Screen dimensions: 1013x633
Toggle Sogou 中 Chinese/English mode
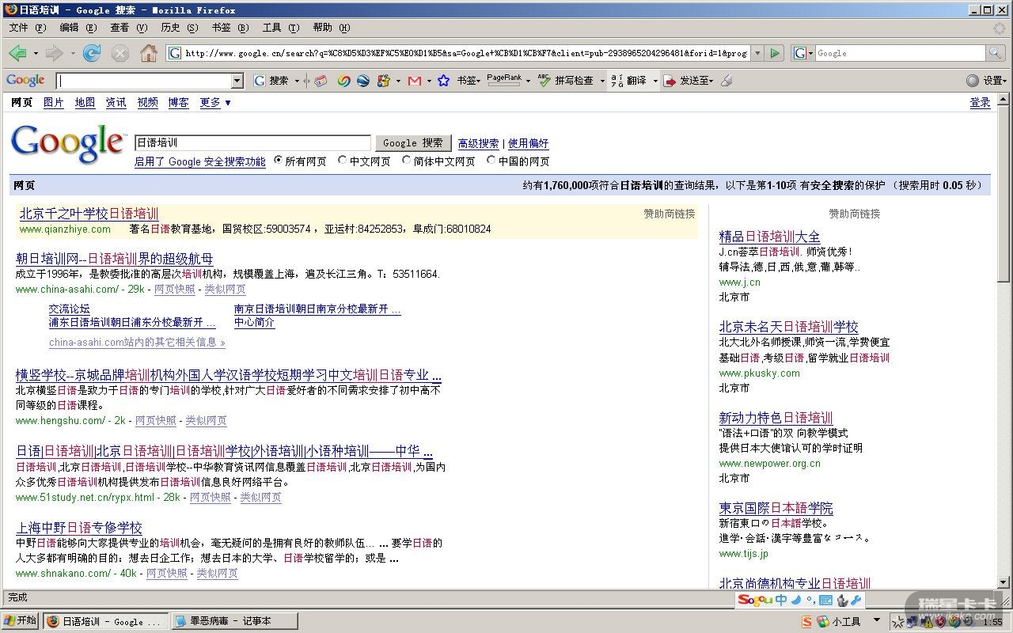(781, 601)
